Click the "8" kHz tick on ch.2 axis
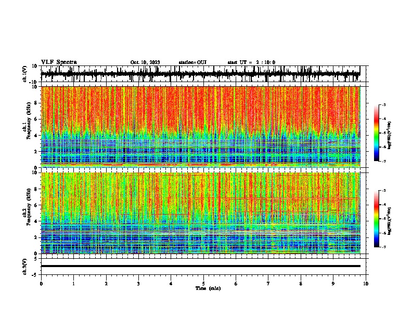 36,189
